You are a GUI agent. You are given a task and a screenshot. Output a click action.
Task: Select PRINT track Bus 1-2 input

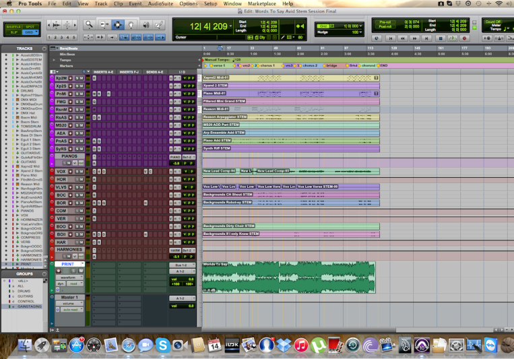click(x=183, y=265)
